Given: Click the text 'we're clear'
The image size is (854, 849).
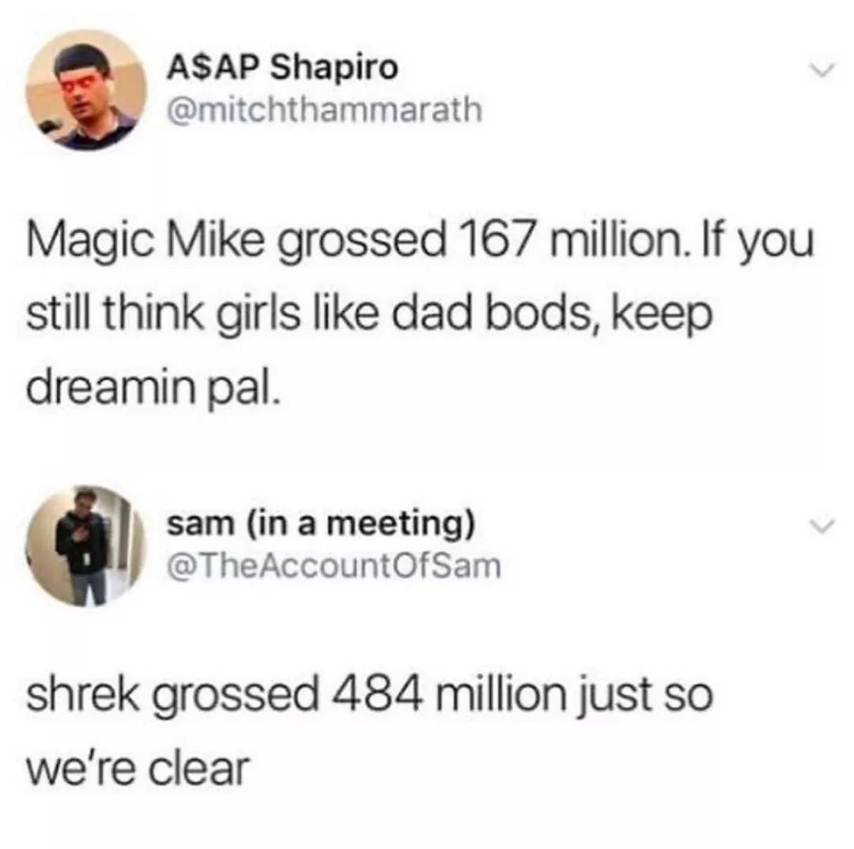Looking at the screenshot, I should coord(138,769).
